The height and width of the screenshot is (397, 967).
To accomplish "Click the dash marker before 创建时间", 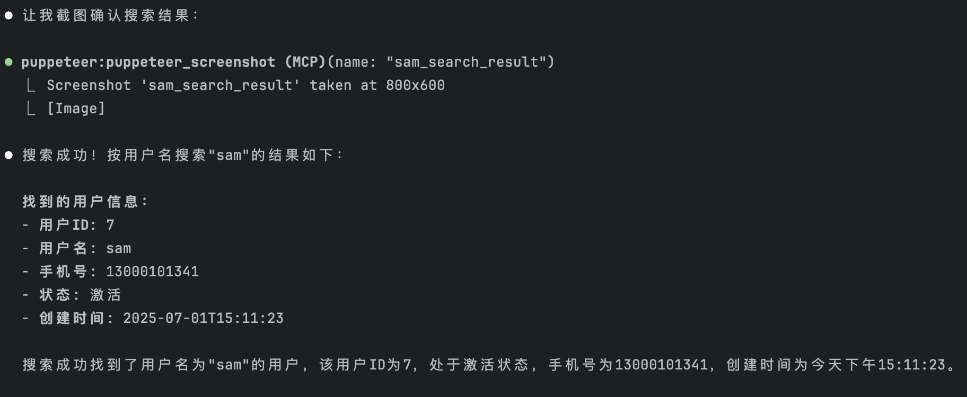I will (25, 318).
